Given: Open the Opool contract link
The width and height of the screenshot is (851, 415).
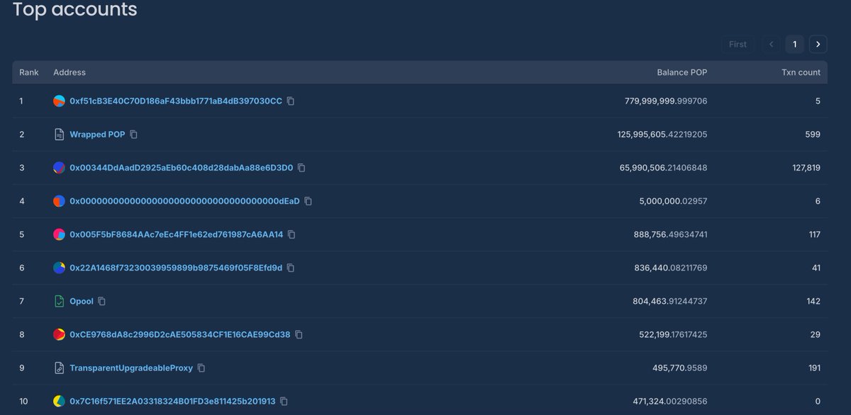Looking at the screenshot, I should (82, 301).
